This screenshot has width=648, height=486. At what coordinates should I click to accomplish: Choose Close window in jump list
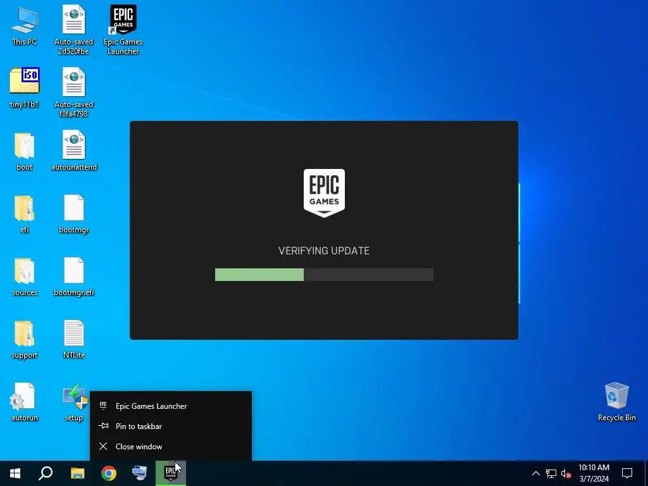171,446
